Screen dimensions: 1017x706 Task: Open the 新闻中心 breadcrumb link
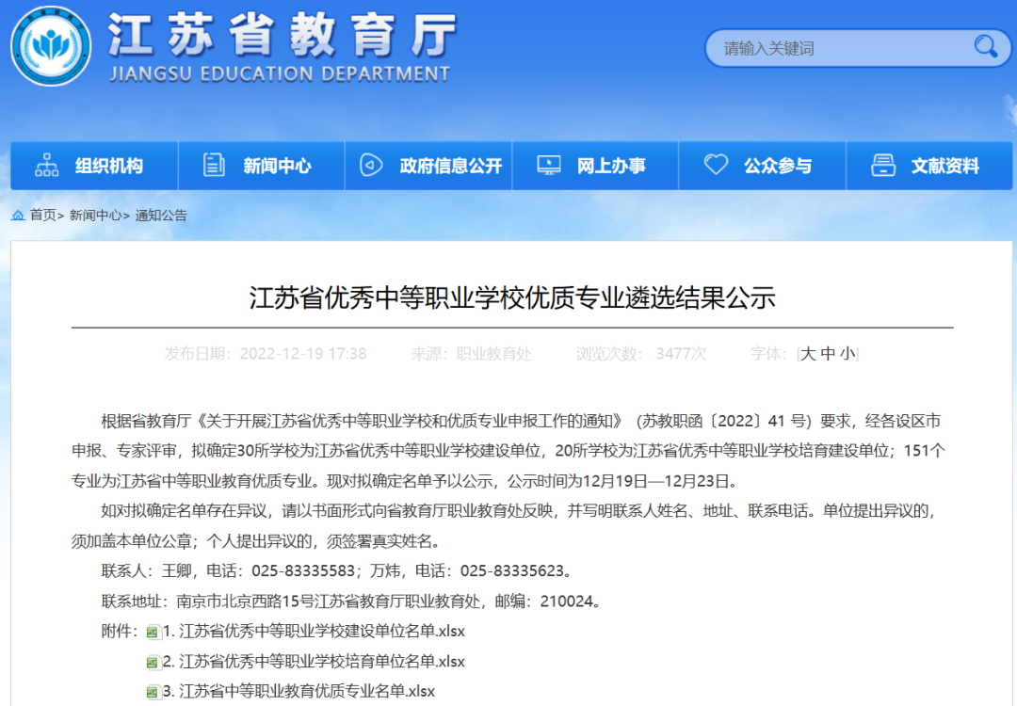tap(95, 216)
